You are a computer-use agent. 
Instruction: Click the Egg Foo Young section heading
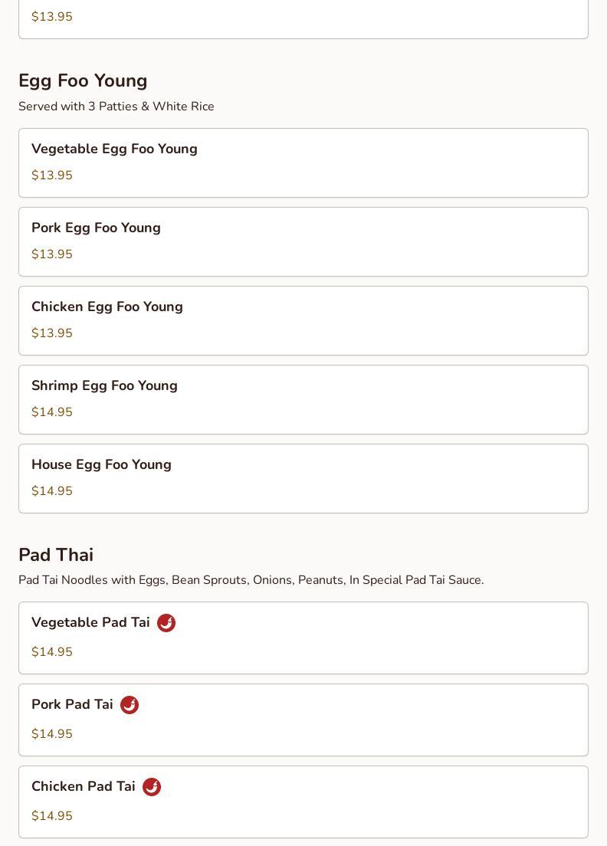[x=83, y=80]
